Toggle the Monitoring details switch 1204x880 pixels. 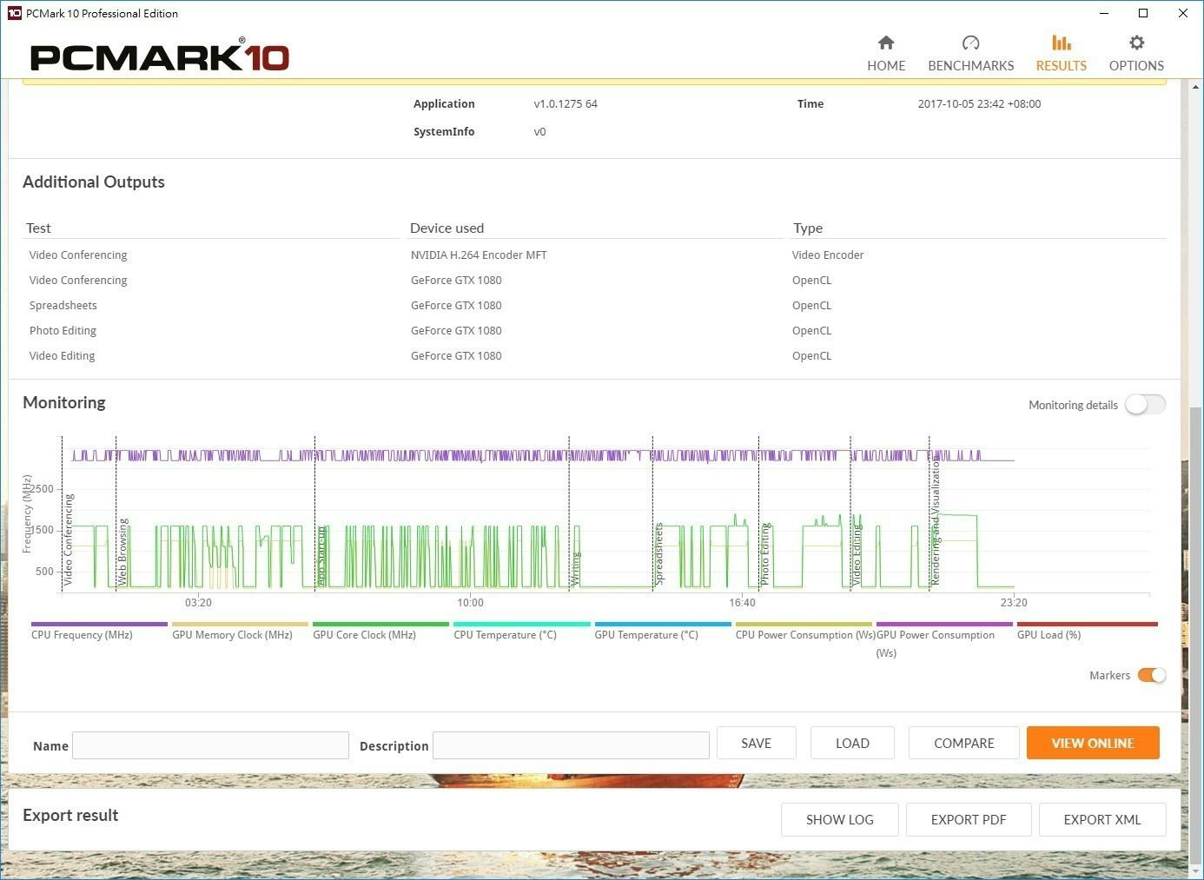coord(1145,405)
